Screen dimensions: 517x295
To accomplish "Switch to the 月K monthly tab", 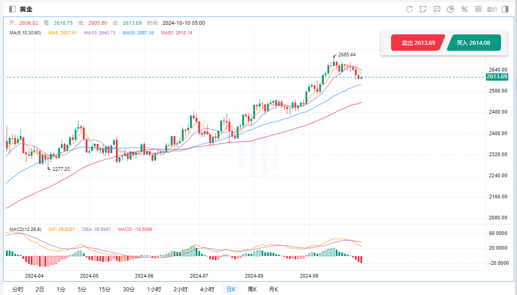I will tap(273, 289).
